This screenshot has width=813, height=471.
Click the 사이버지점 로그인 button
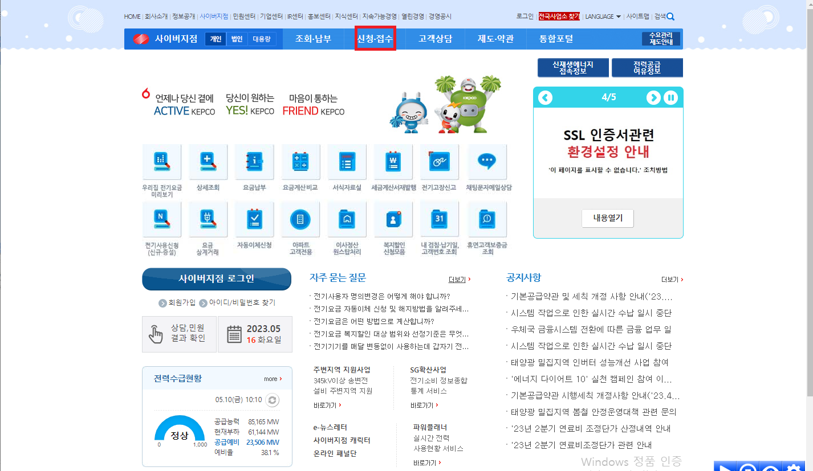point(217,279)
